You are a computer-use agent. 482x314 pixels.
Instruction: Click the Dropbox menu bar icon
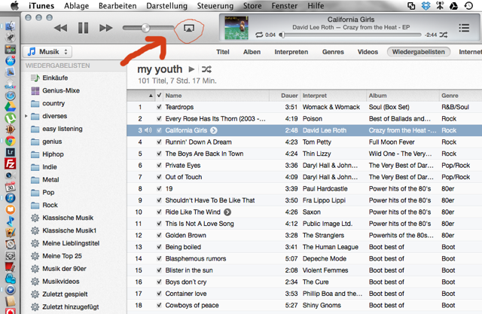pyautogui.click(x=426, y=5)
